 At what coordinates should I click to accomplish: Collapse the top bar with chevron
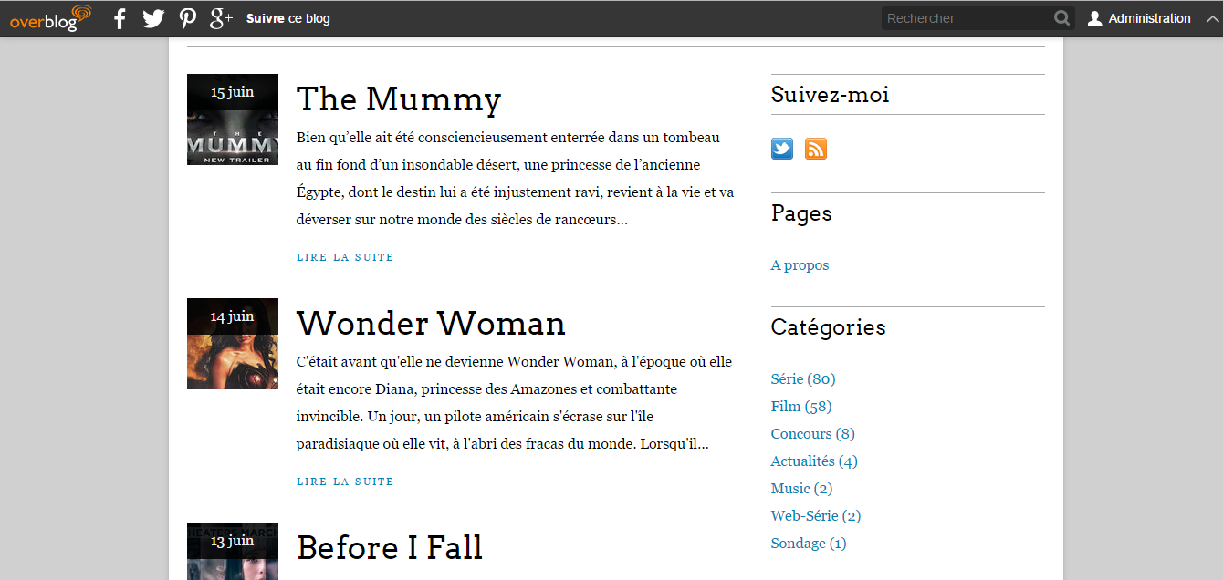1211,18
